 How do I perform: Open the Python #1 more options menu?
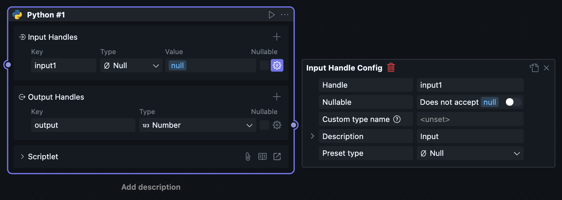[x=285, y=15]
